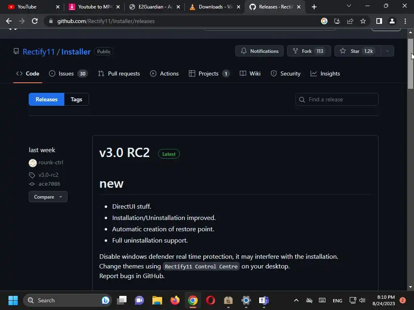Screen dimensions: 414x310
Task: Close the E2Guardian tab
Action: [x=178, y=7]
